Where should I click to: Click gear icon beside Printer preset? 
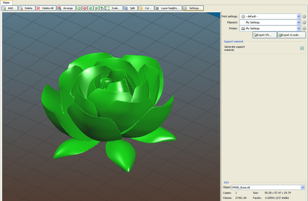pos(304,29)
